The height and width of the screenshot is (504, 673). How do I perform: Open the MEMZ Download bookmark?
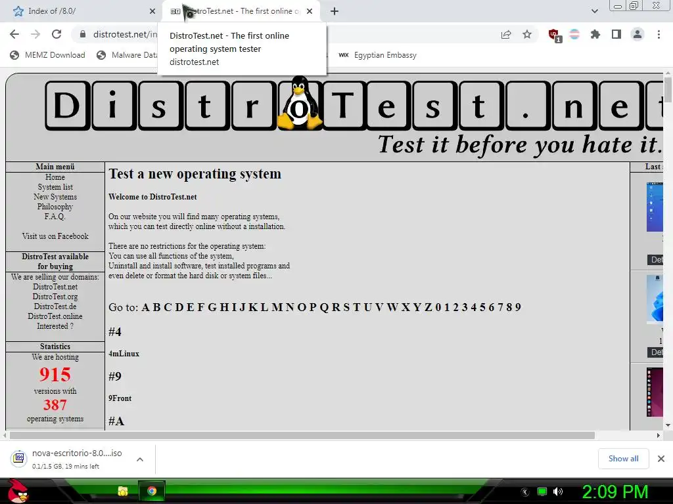click(x=47, y=55)
